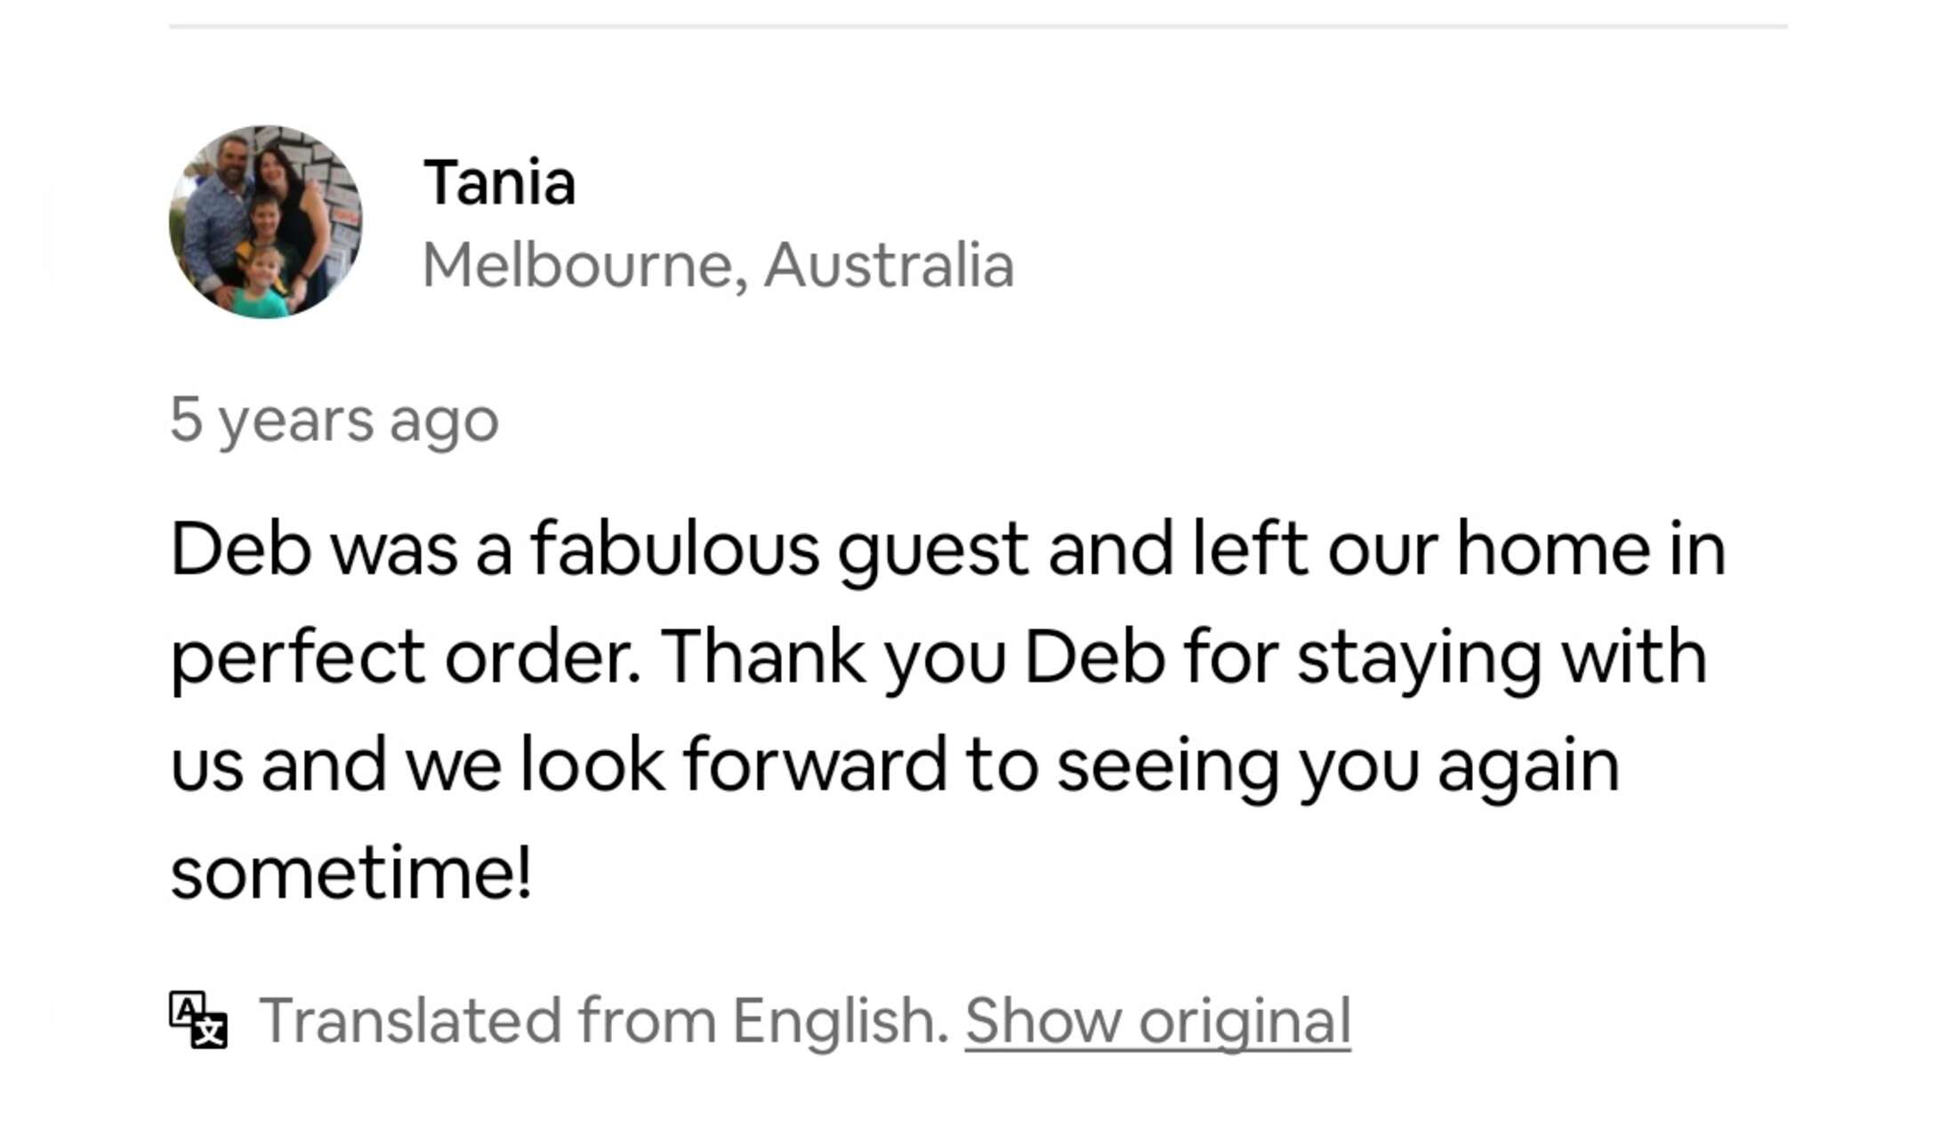The height and width of the screenshot is (1138, 1957).
Task: Click the word fabulous in review
Action: click(x=675, y=549)
